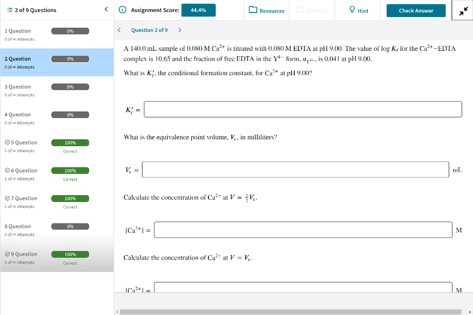Go to previous question using left chevron
Image resolution: width=473 pixels, height=315 pixels.
click(120, 29)
